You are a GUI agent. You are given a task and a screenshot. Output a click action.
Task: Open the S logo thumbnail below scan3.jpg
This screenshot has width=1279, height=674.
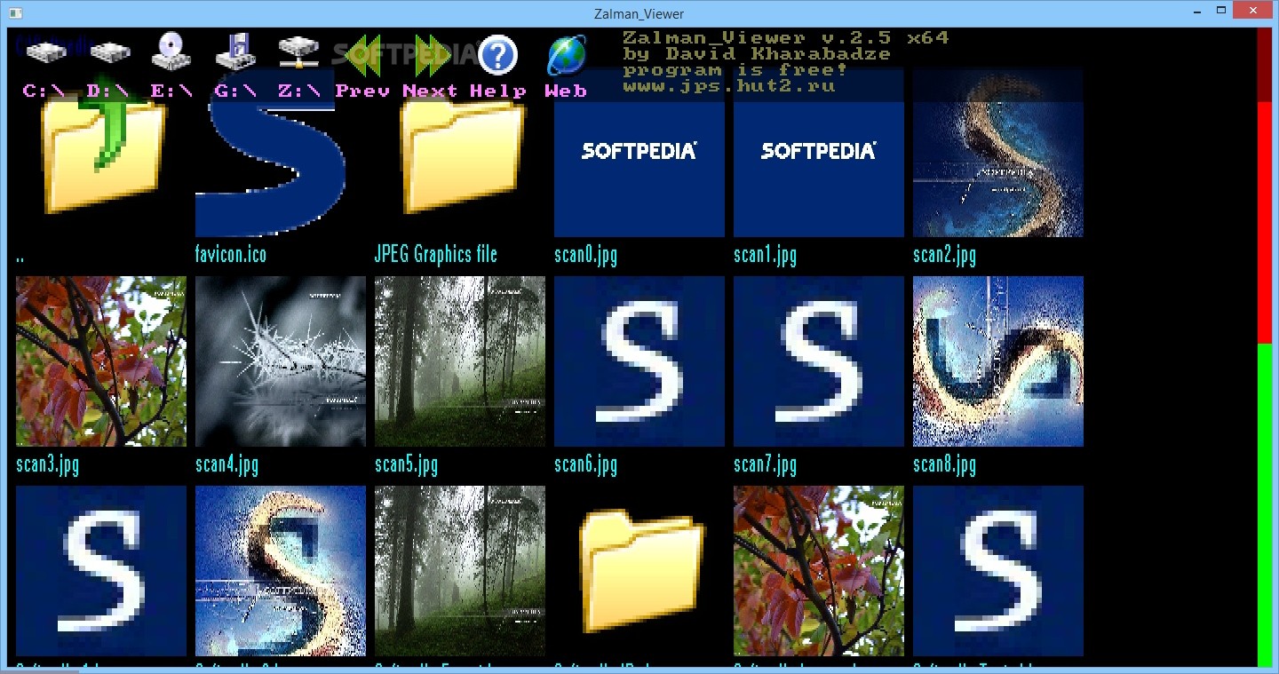[101, 571]
